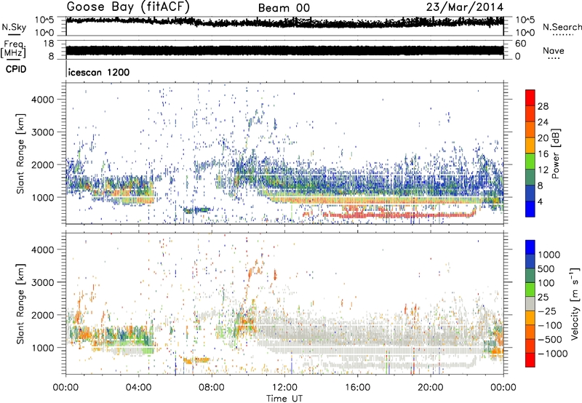Click the "3000" tick on the velocity panel
The height and width of the screenshot is (403, 582).
pyautogui.click(x=42, y=282)
